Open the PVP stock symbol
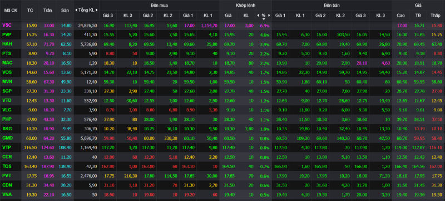The width and height of the screenshot is (445, 201). pos(7,35)
